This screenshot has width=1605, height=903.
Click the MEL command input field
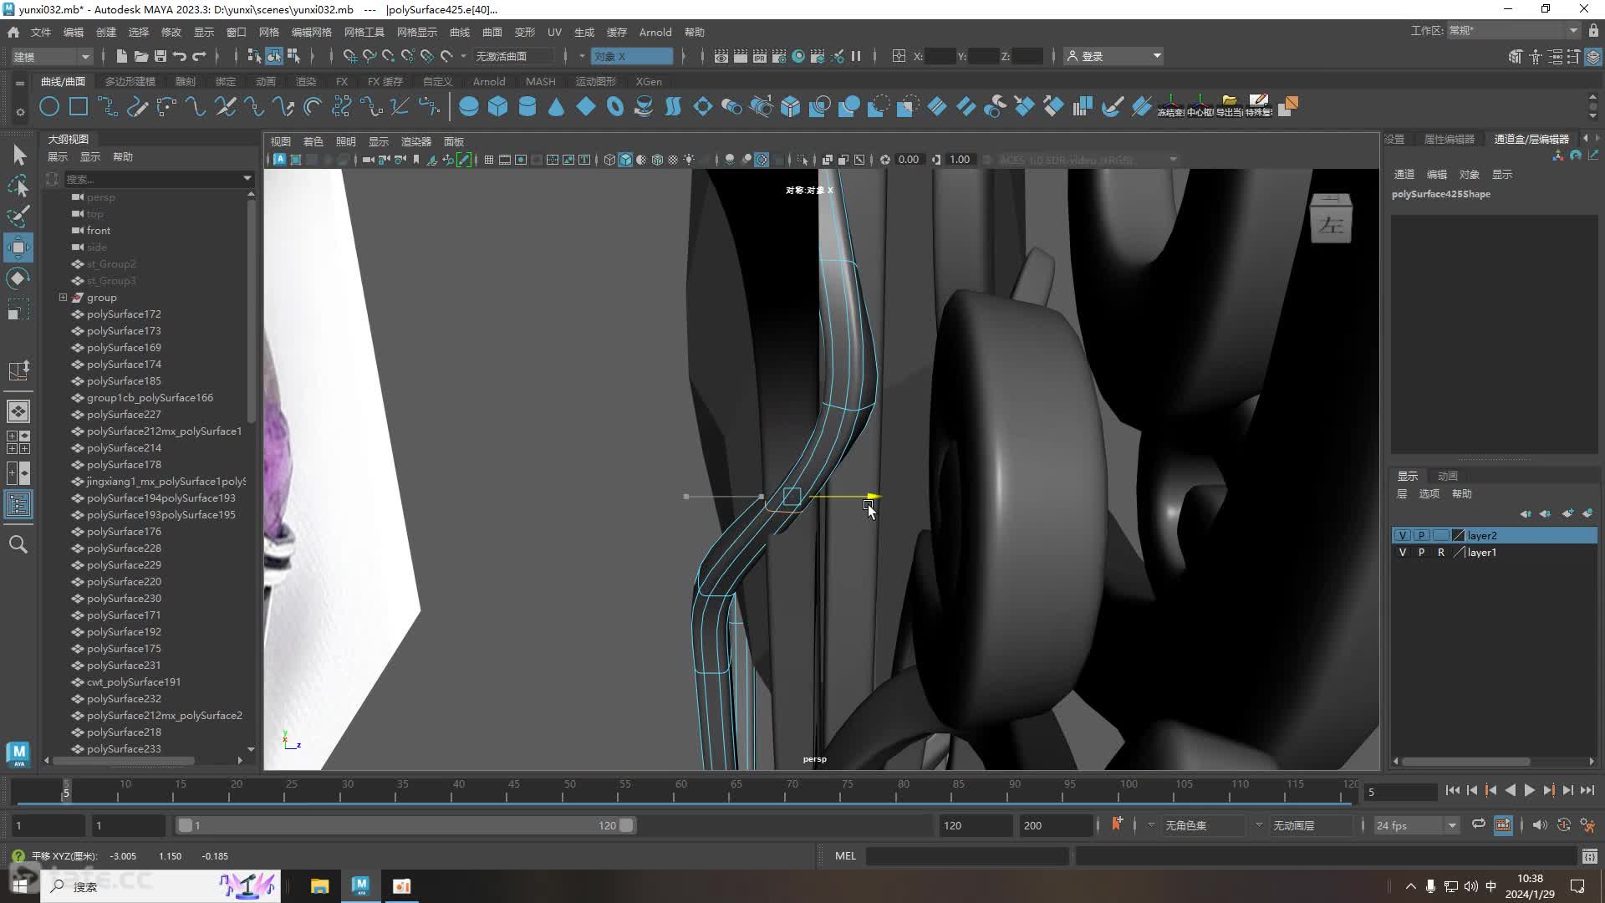point(968,855)
